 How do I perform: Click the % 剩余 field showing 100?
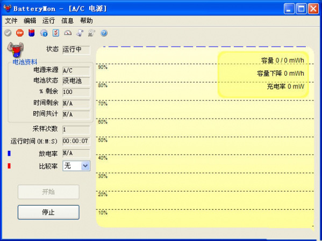point(76,92)
